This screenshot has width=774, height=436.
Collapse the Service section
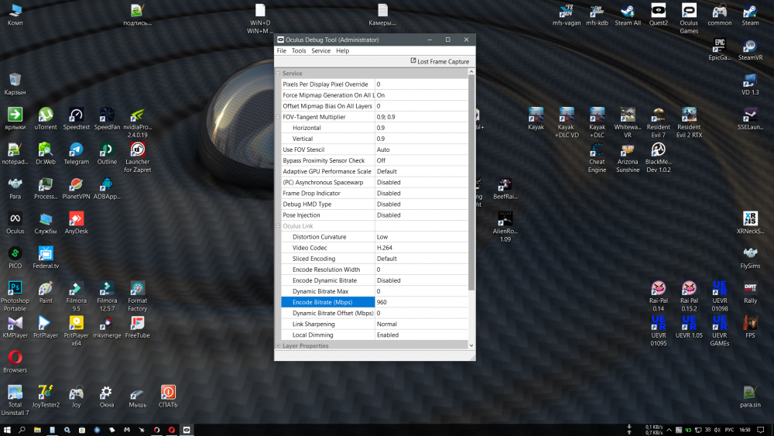point(279,74)
